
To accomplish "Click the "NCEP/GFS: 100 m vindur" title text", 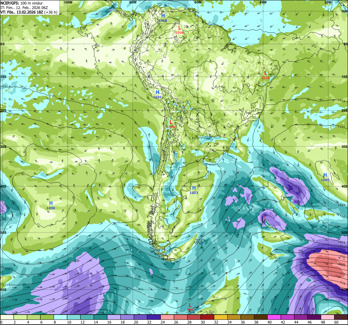I will click(x=22, y=3).
